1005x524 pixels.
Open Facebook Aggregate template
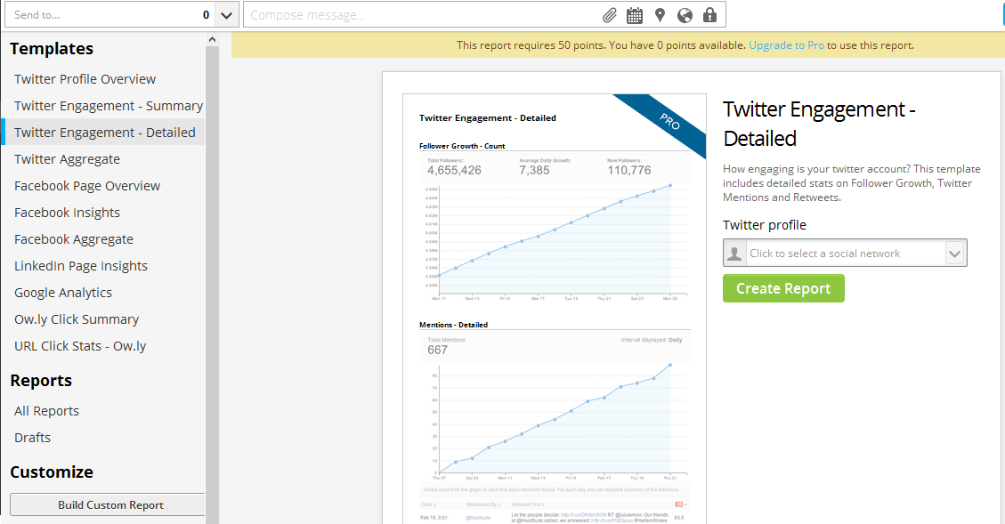click(x=74, y=239)
